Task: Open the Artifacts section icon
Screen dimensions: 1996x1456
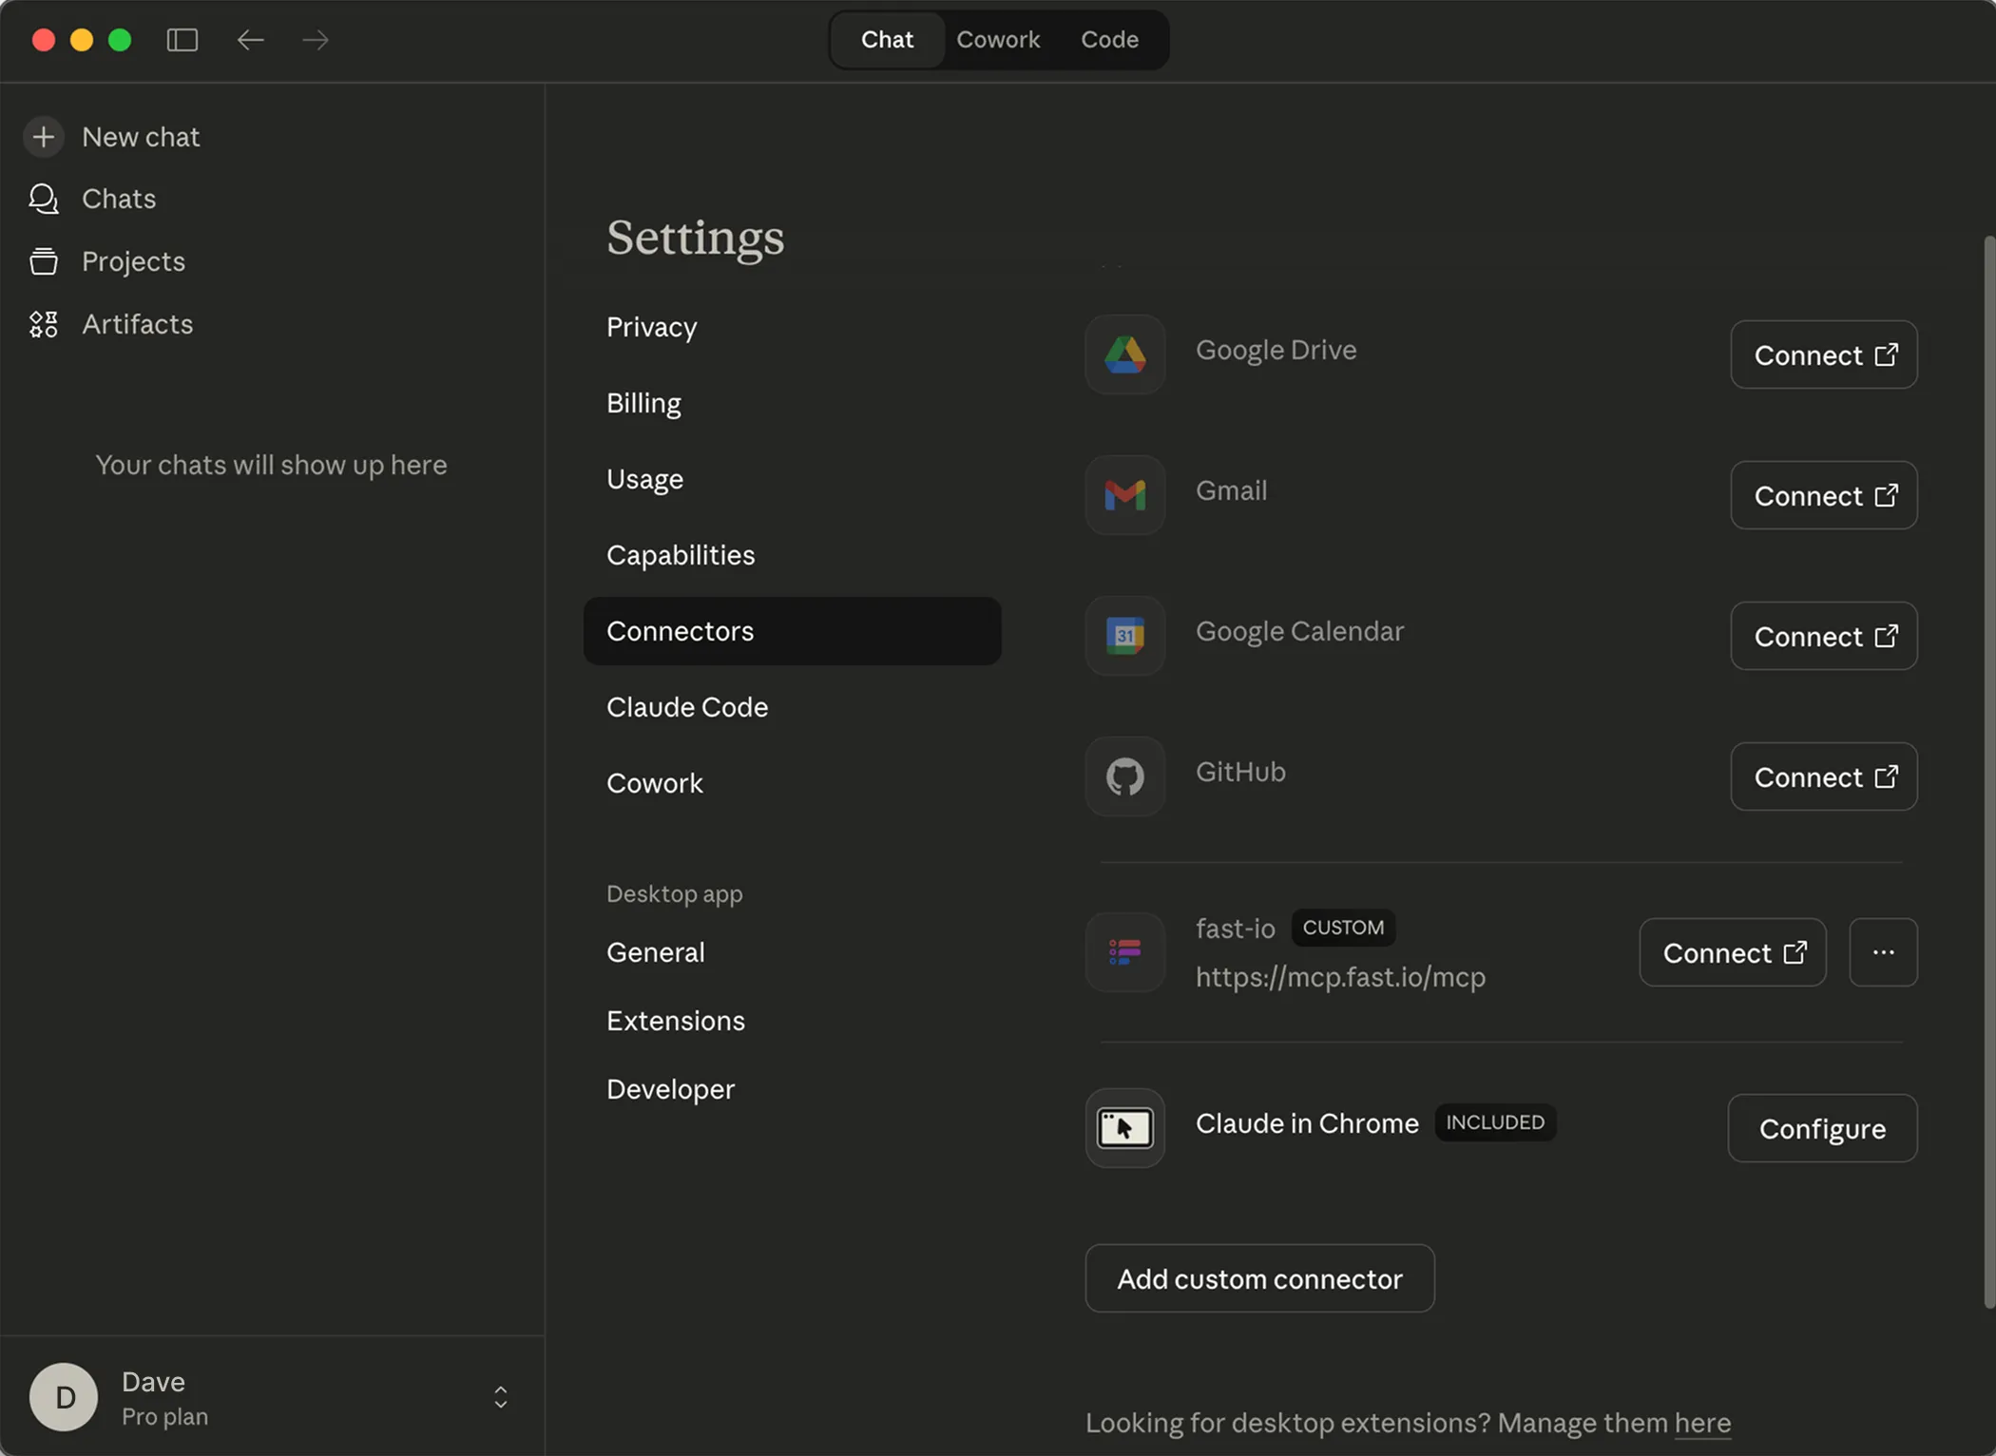Action: click(x=43, y=324)
